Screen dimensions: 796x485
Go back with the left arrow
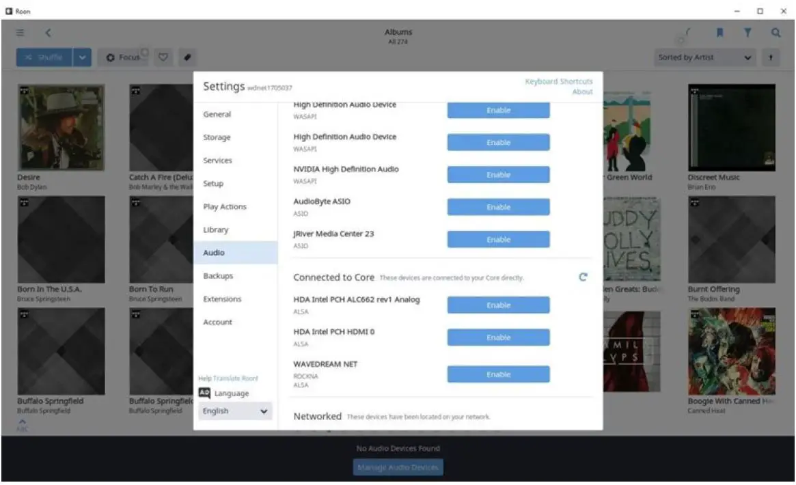(49, 33)
